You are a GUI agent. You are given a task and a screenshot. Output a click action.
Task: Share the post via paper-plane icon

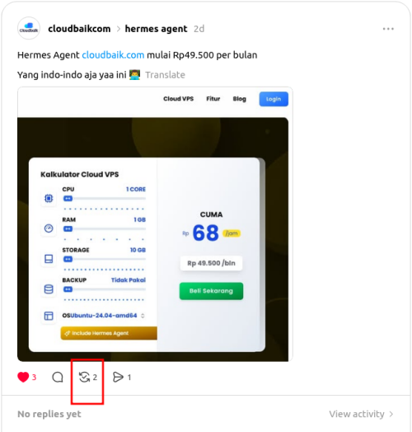pos(118,377)
